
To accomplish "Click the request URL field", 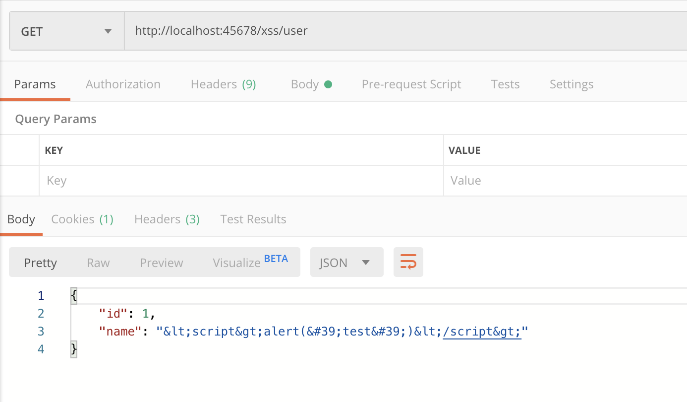I will [397, 31].
